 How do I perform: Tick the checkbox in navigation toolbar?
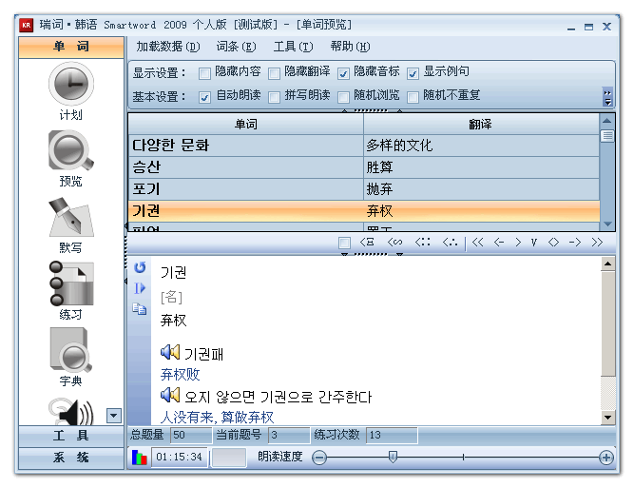[x=344, y=243]
